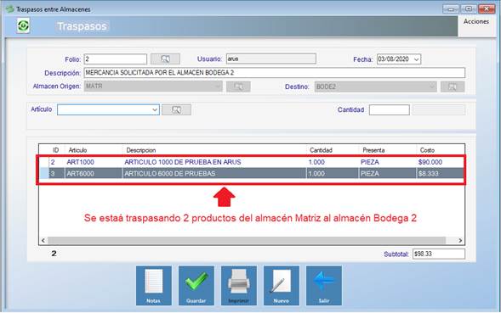Click the Subtotal field showing $98.33
This screenshot has width=501, height=313.
coord(439,254)
